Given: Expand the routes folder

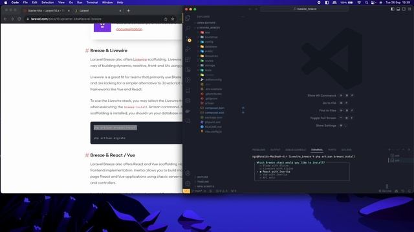Looking at the screenshot, I should (x=209, y=61).
